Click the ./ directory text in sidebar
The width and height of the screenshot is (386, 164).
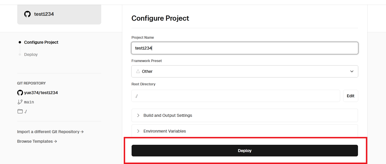pyautogui.click(x=25, y=111)
